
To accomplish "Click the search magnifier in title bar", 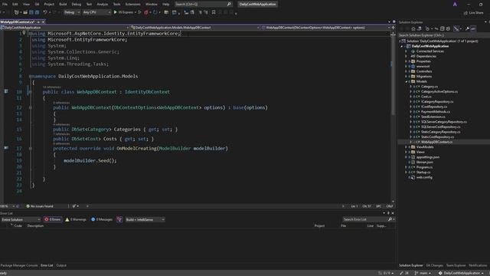I will pos(229,4).
